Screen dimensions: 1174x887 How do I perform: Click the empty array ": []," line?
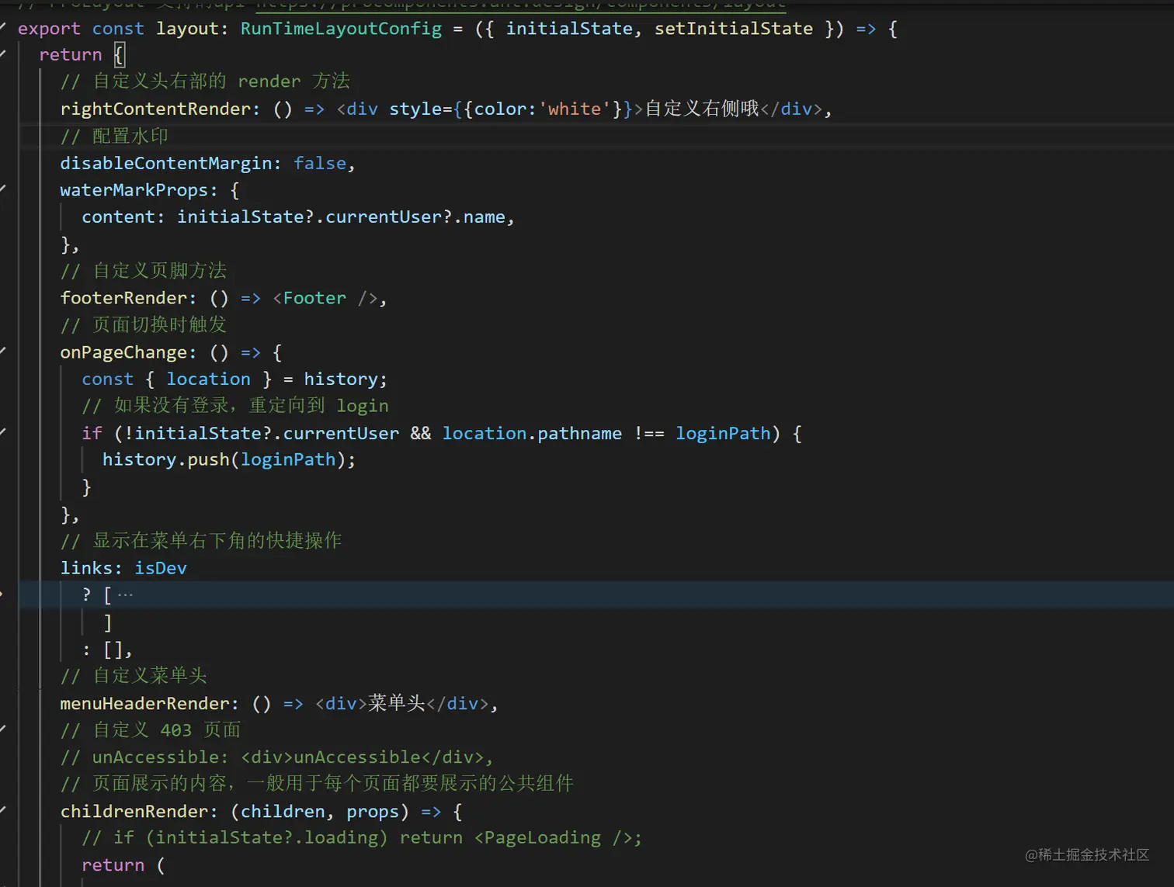(107, 650)
